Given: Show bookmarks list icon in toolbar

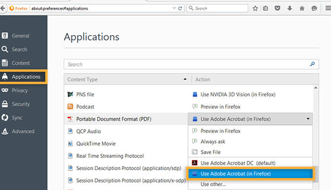Looking at the screenshot, I should pyautogui.click(x=266, y=8).
